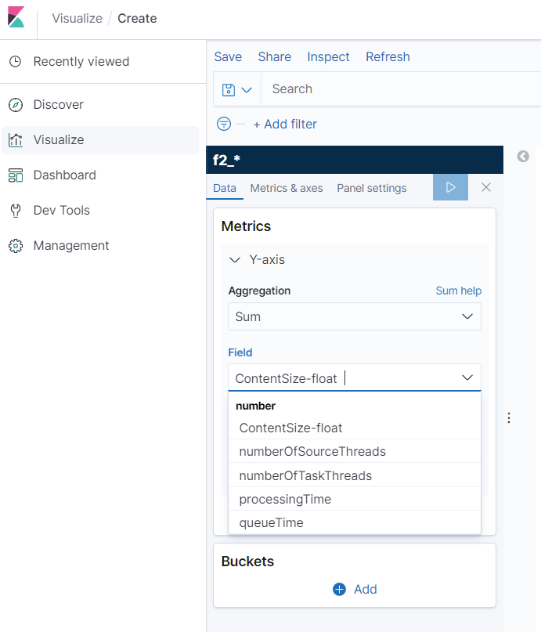Click the Dev Tools wrench icon

tap(16, 211)
